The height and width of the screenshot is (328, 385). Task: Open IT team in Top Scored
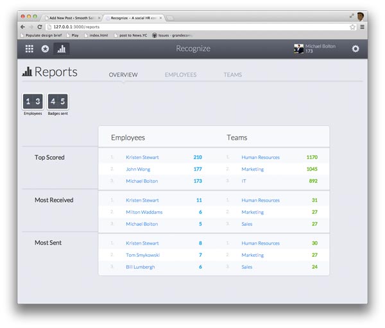tap(244, 181)
